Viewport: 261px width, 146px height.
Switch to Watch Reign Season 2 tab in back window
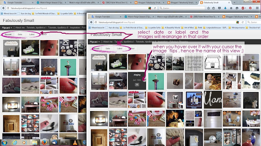coord(51,2)
